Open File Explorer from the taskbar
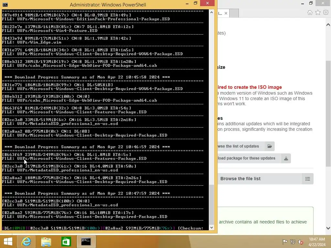 (x=46, y=242)
